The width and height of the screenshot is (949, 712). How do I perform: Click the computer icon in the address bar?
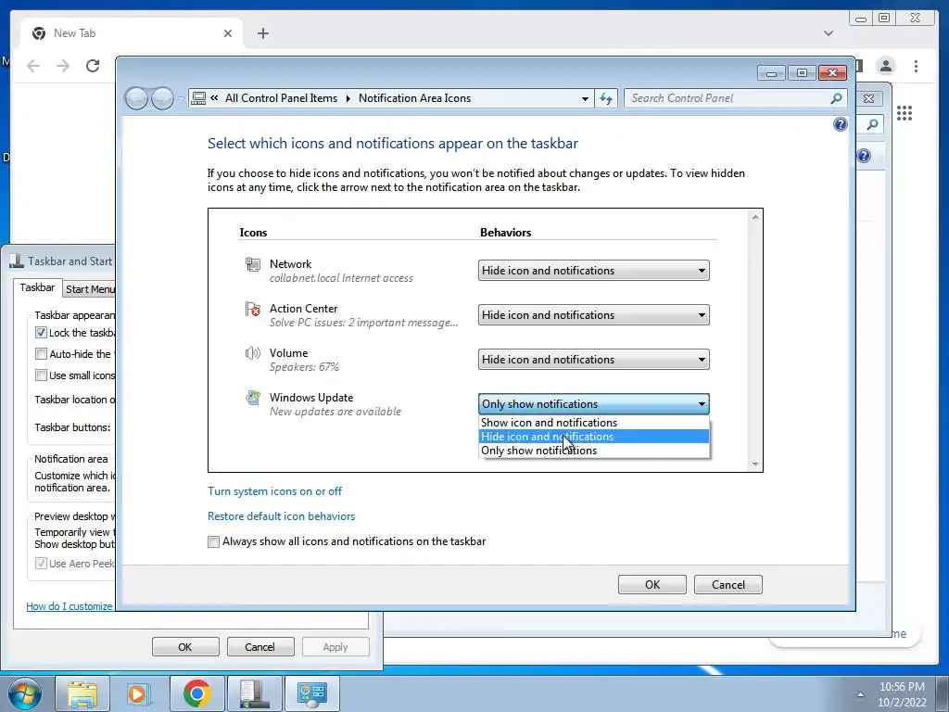click(x=198, y=98)
